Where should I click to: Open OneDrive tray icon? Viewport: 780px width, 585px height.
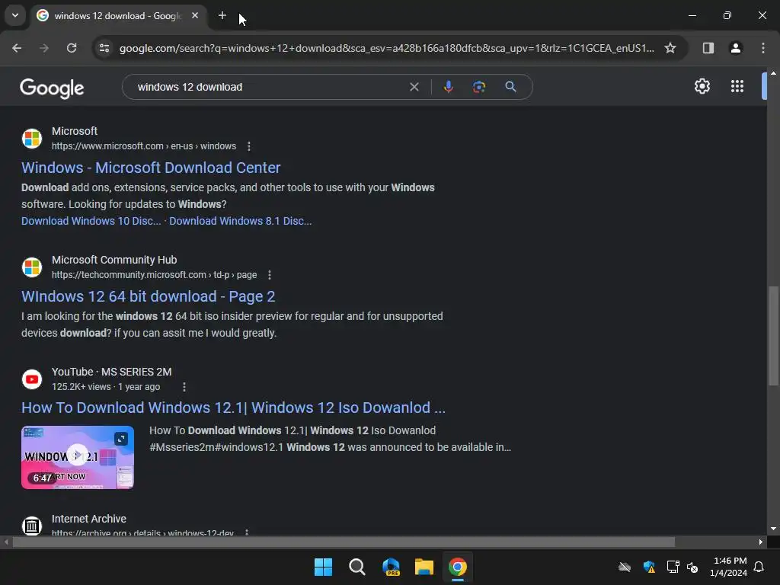pos(625,567)
